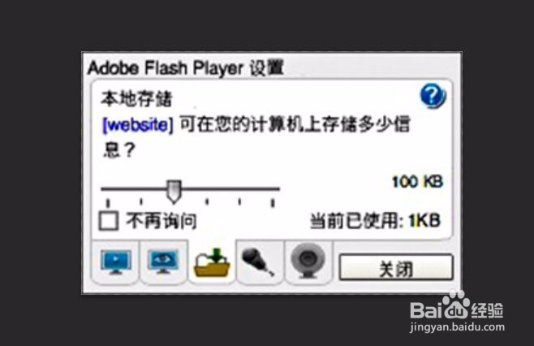The width and height of the screenshot is (534, 346).
Task: Click the blue question mark help icon
Action: pyautogui.click(x=433, y=96)
